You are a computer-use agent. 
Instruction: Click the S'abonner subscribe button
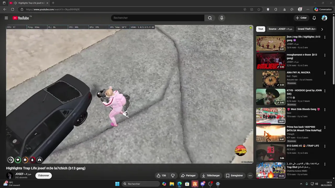[44, 175]
